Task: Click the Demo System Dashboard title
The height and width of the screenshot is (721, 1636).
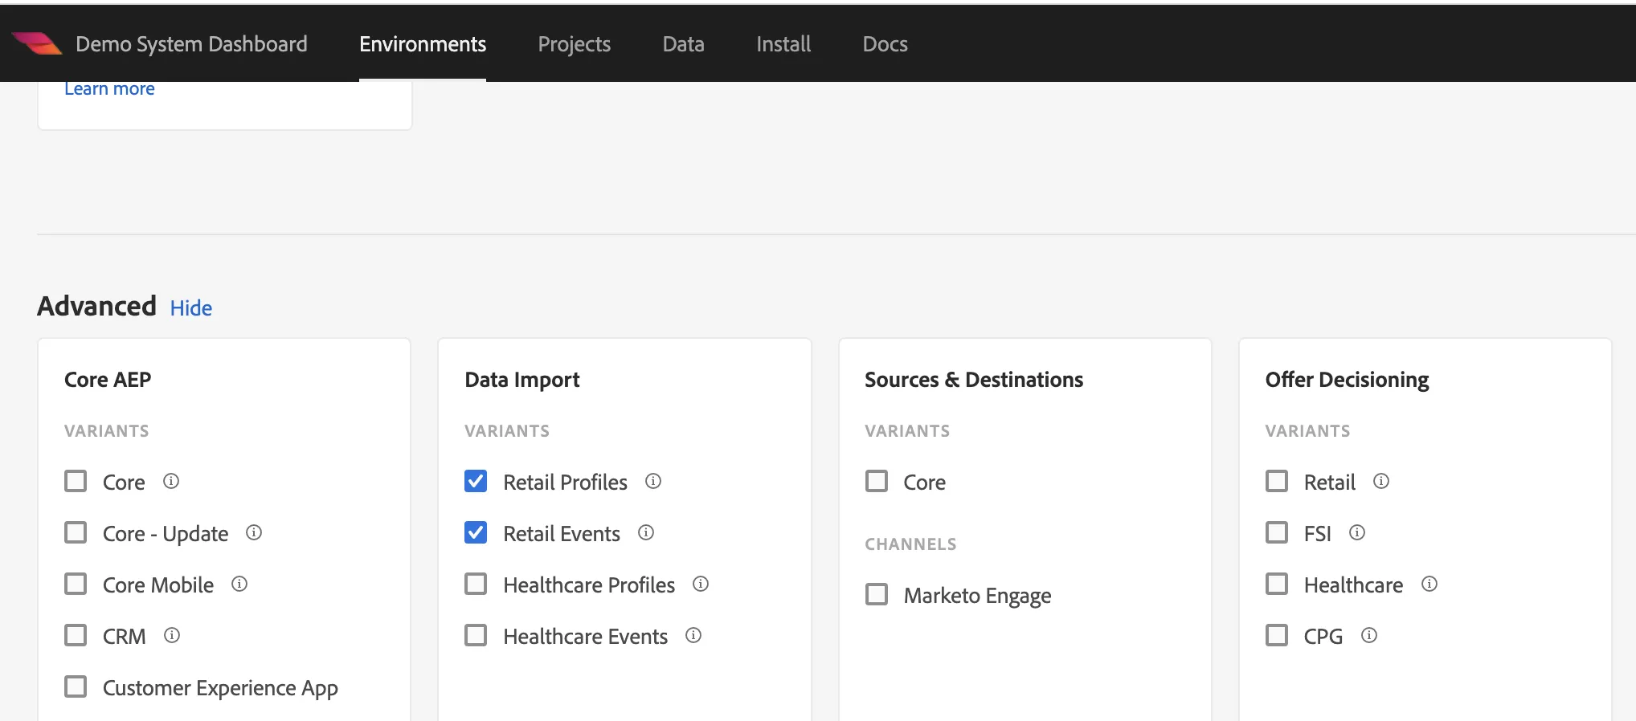Action: click(x=191, y=44)
